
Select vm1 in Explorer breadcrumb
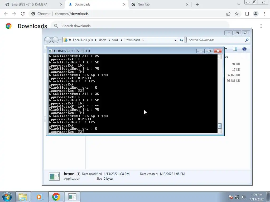tap(115, 40)
